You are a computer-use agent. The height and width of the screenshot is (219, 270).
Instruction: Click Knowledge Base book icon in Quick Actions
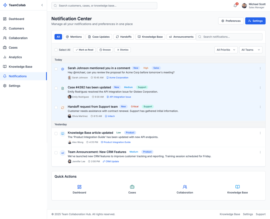[x=237, y=187]
